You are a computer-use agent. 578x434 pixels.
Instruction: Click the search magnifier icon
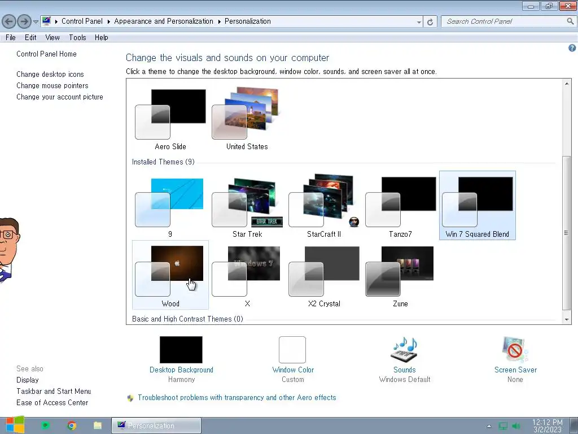pos(570,21)
